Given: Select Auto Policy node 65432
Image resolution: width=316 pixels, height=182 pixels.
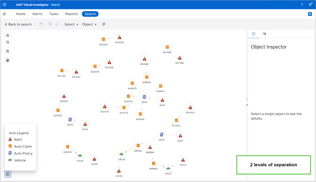Looking at the screenshot, I should pyautogui.click(x=162, y=135).
